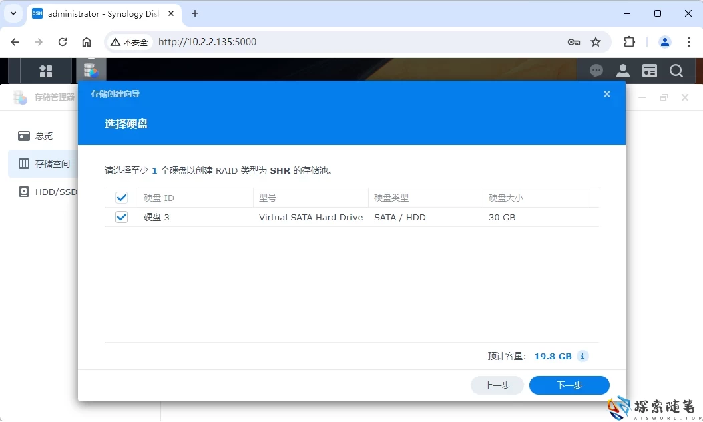Viewport: 703px width, 422px height.
Task: Uncheck the 硬盘 3 checkbox
Action: 121,216
